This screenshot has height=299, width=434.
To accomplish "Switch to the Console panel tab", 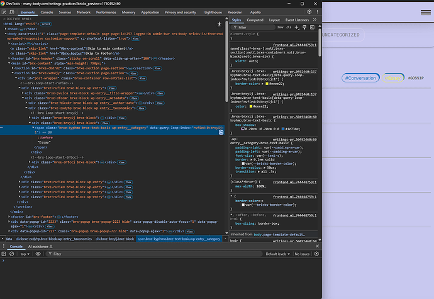I will point(47,12).
